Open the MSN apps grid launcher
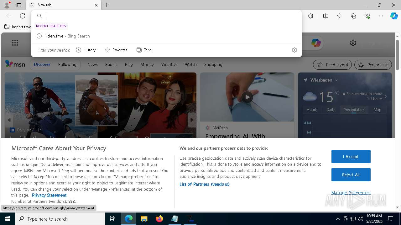401x225 pixels. [15, 43]
